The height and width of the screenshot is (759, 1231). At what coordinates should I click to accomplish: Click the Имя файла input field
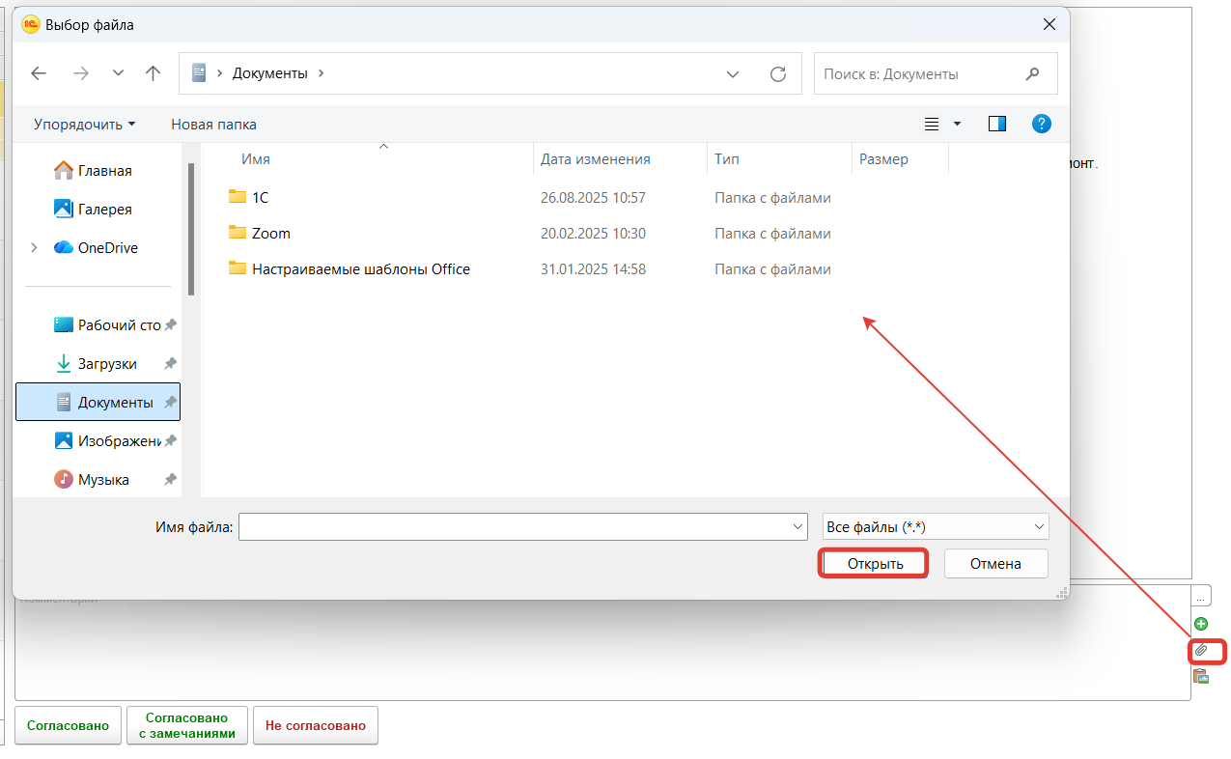514,526
